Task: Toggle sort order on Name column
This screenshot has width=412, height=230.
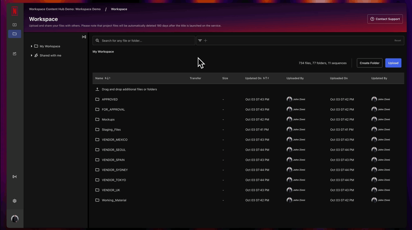Action: (107, 78)
